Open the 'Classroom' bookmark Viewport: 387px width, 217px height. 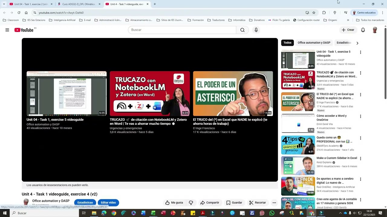tap(11, 20)
